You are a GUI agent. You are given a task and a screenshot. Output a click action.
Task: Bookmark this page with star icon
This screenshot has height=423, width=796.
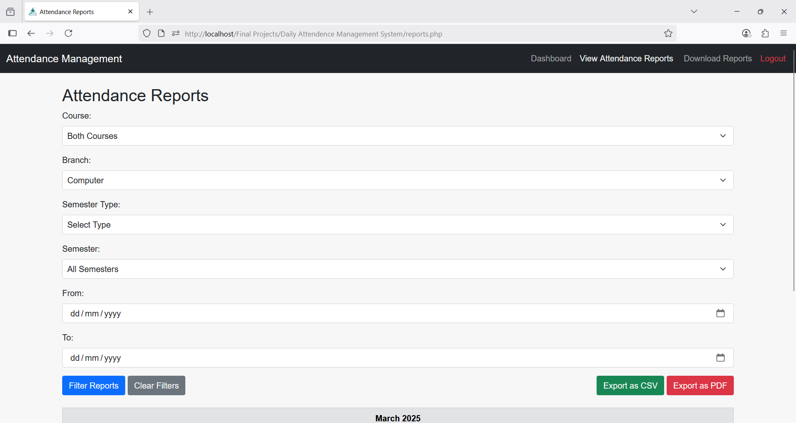coord(668,34)
